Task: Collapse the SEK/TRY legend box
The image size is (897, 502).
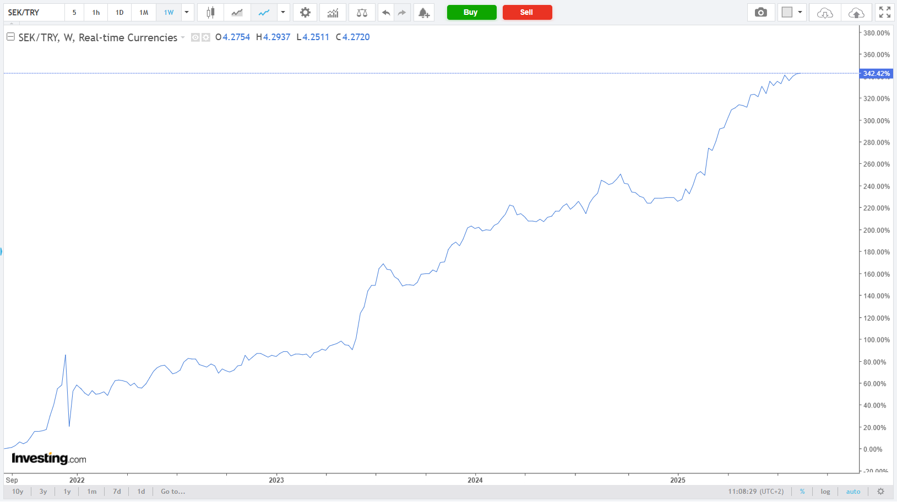Action: pos(10,37)
